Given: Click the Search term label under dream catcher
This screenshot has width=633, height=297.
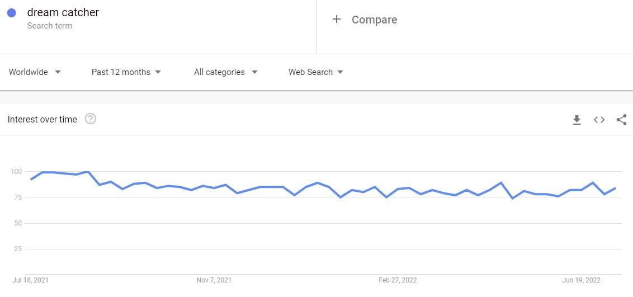Looking at the screenshot, I should pos(50,26).
